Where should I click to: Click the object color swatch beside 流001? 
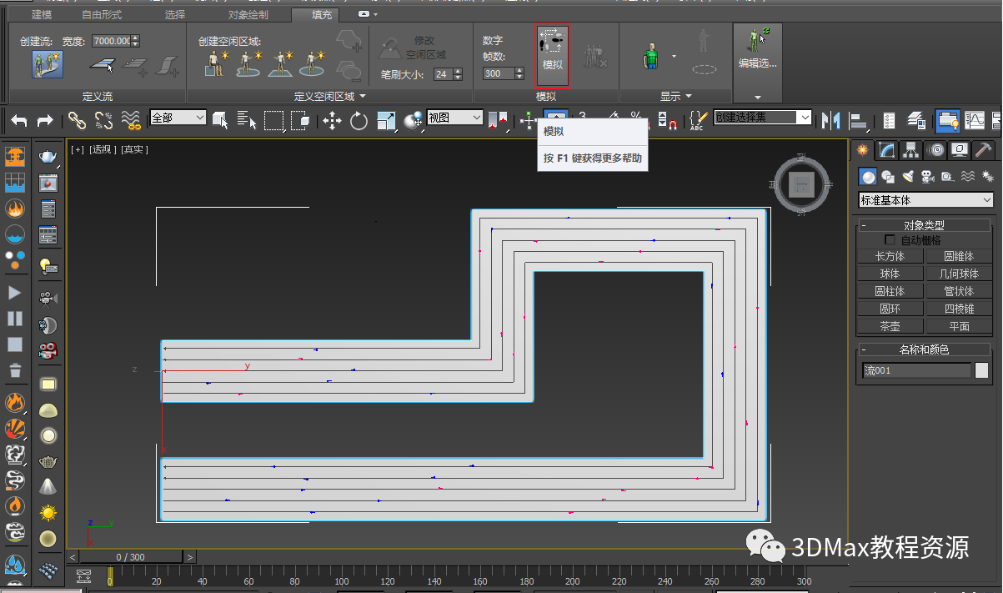coord(982,370)
